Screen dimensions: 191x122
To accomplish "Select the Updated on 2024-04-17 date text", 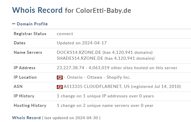I will (82, 43).
